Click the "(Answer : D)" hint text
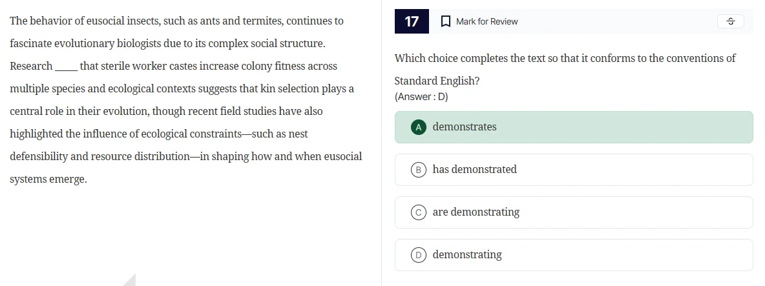The width and height of the screenshot is (765, 286). (421, 97)
